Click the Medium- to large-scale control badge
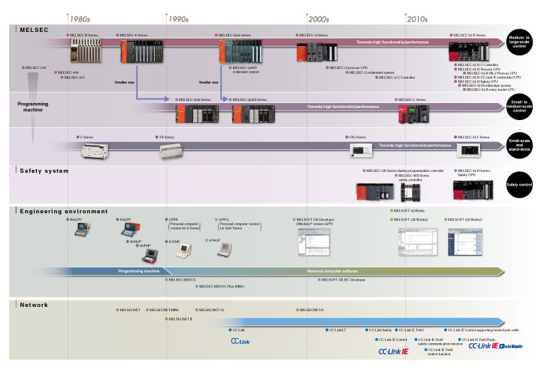This screenshot has height=373, width=554. [x=520, y=41]
